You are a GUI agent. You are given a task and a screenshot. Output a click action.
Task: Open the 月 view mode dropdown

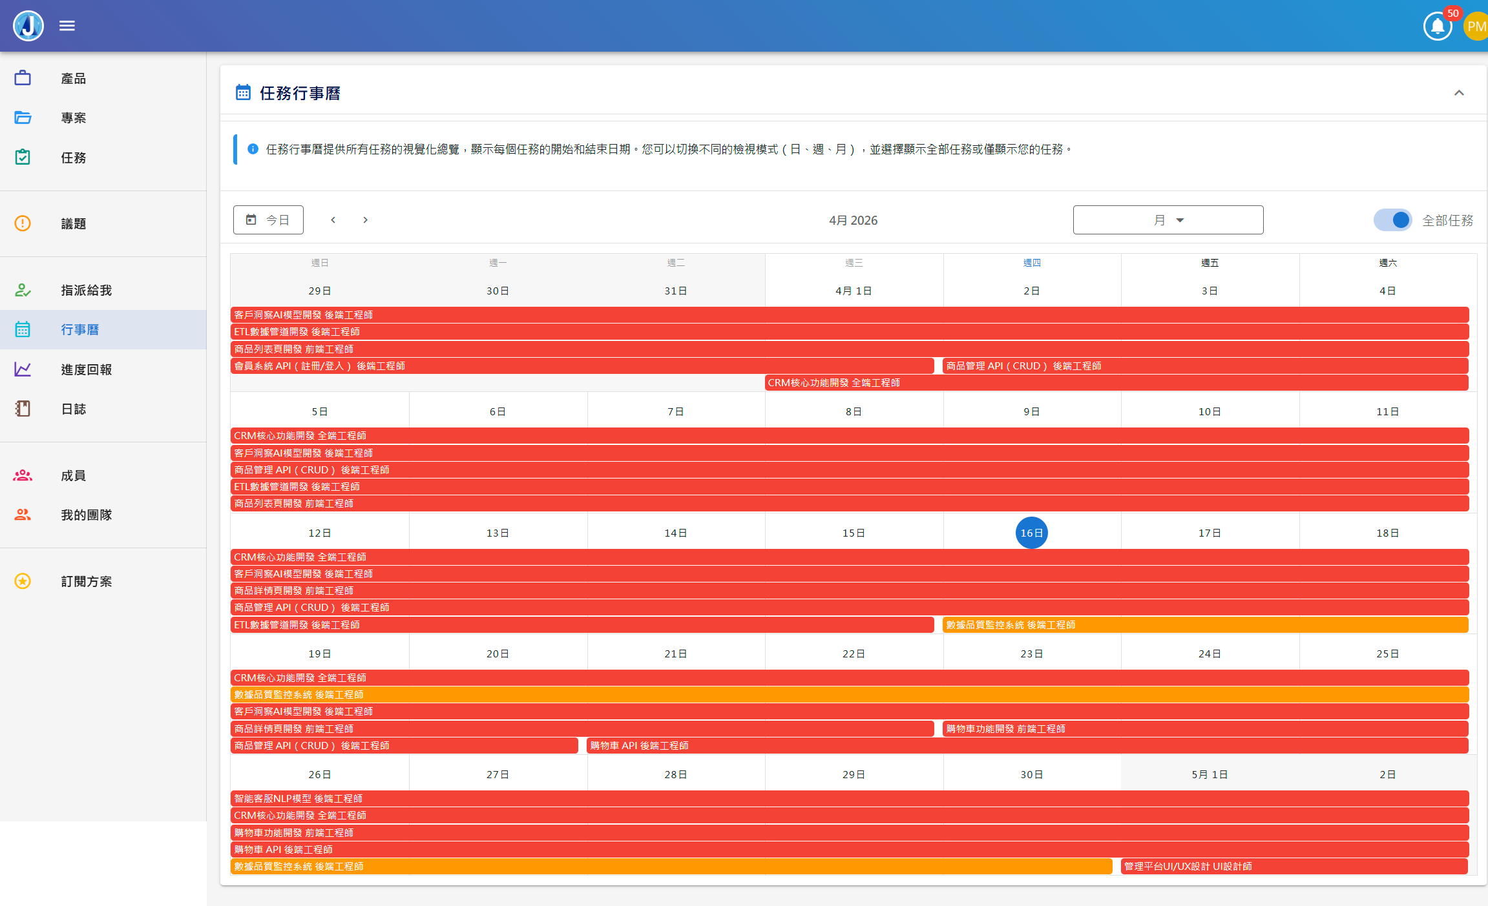point(1168,220)
